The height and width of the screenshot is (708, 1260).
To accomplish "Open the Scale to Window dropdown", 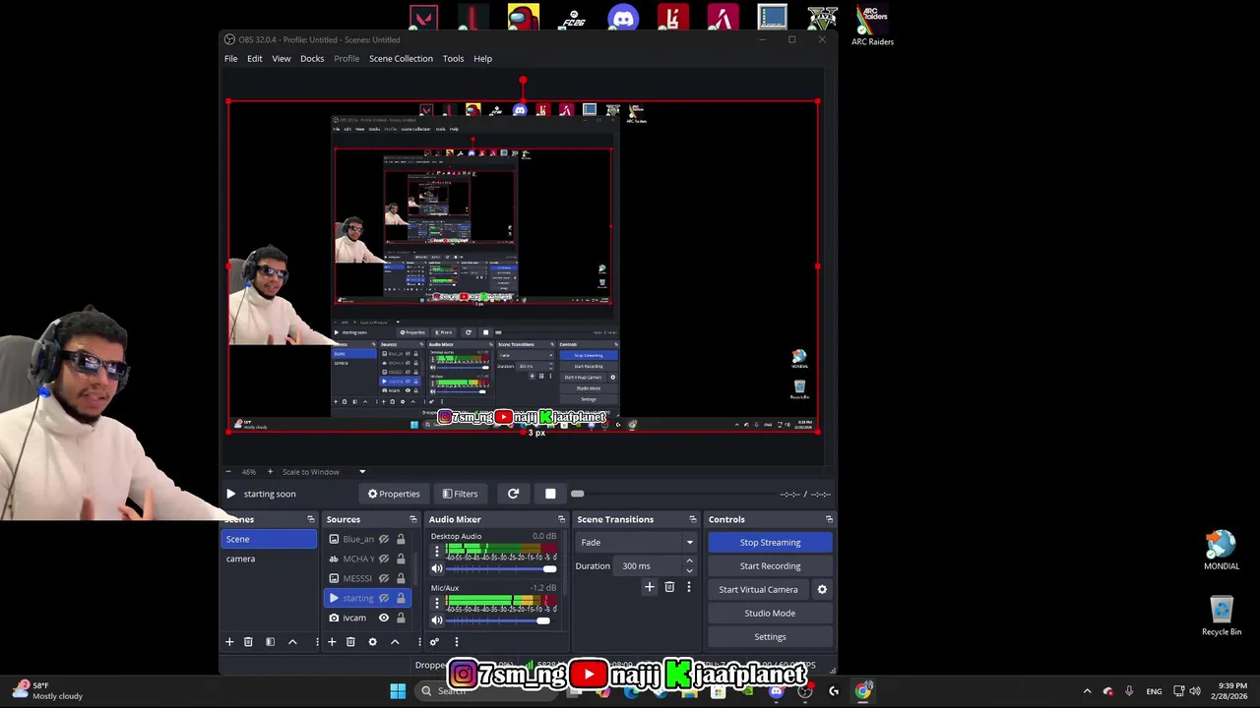I will tap(324, 472).
